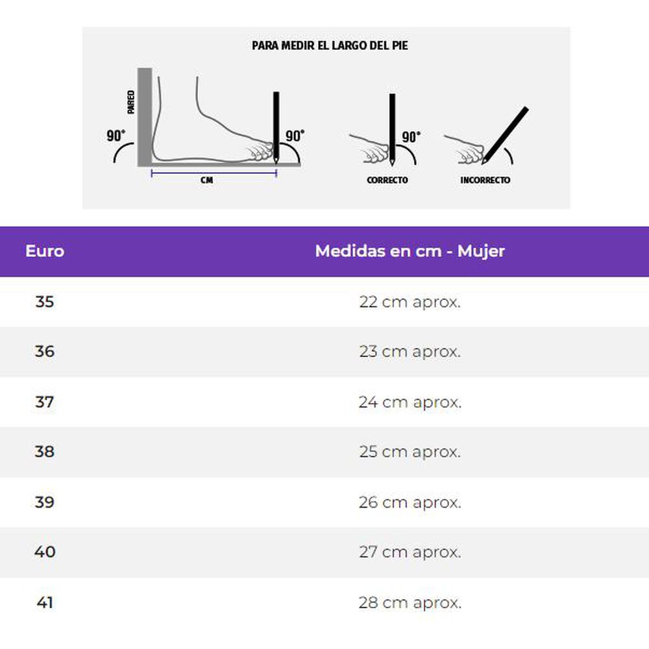Click the '22 cm aprox.' measurement

(410, 302)
